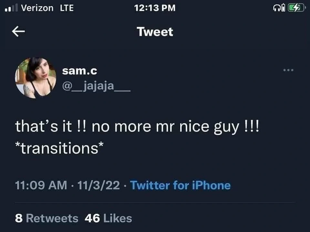Tap the Verizon carrier label
310x232 pixels.
coord(37,8)
